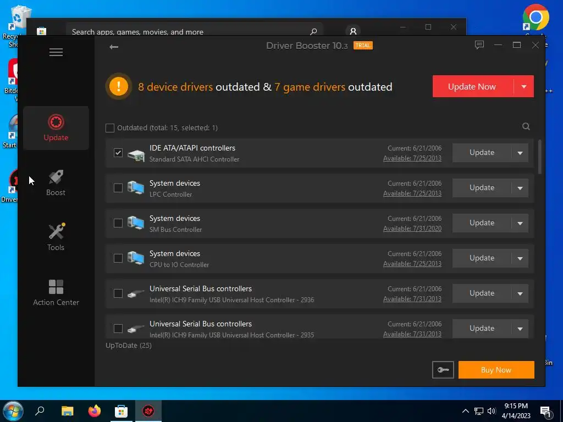The image size is (563, 422).
Task: Launch Firefox from the taskbar
Action: pos(95,411)
